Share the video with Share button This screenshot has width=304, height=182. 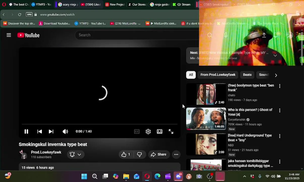(x=159, y=154)
